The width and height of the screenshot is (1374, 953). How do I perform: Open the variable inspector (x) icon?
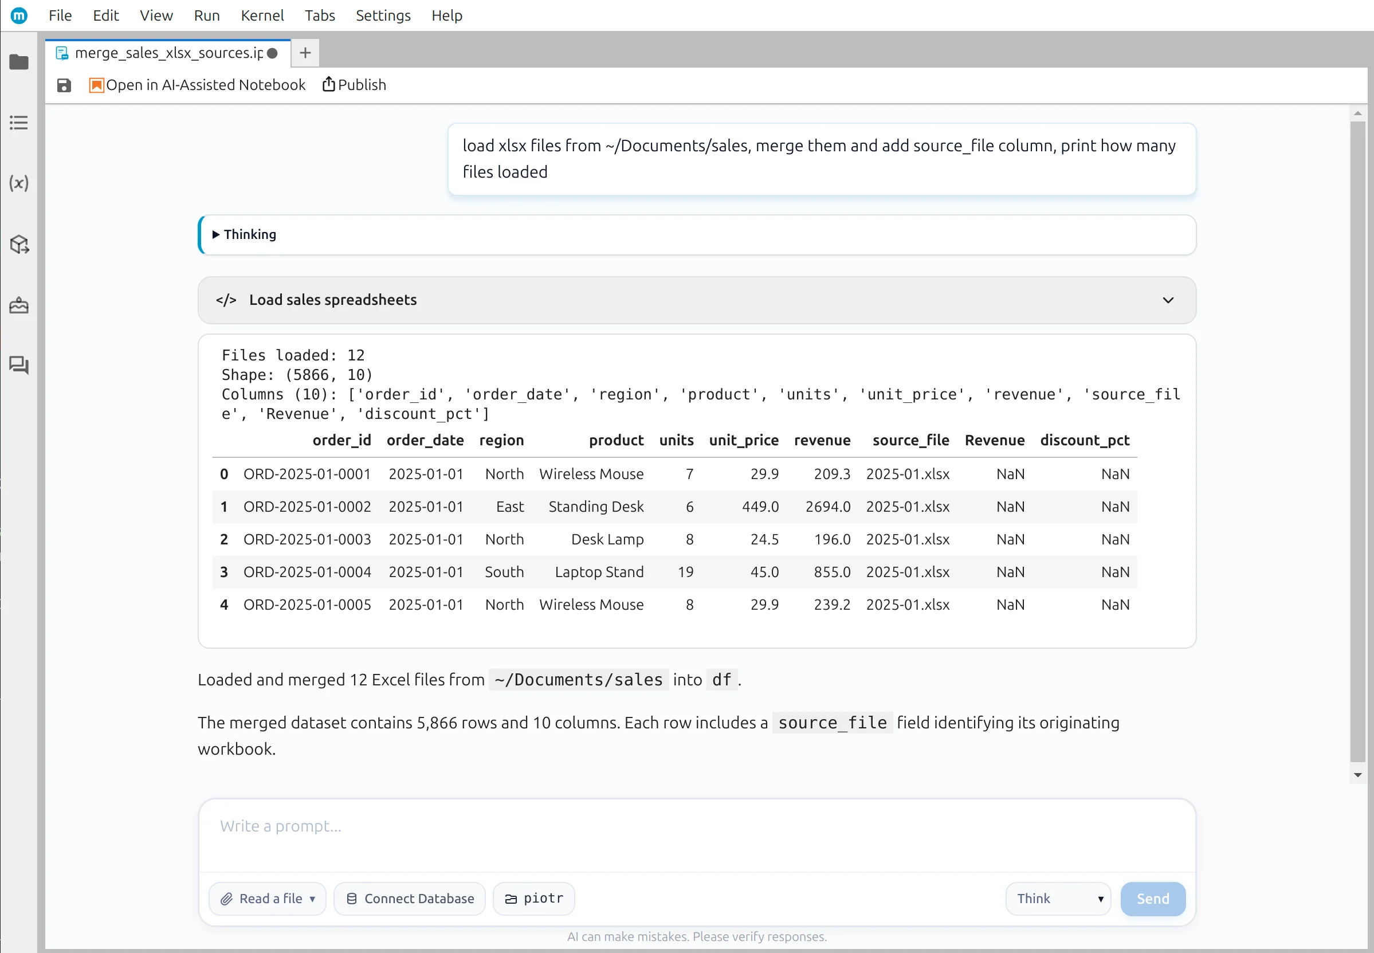pos(18,183)
